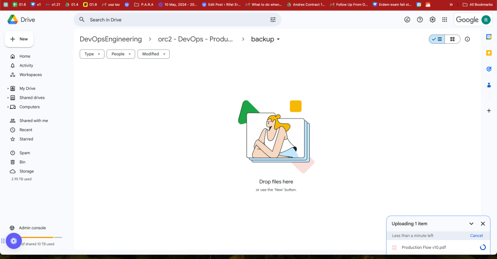Screen dimensions: 497x259
Task: Click the upload progress spinner
Action: [483, 248]
